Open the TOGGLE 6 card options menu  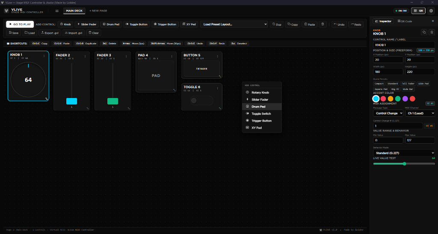[x=218, y=88]
